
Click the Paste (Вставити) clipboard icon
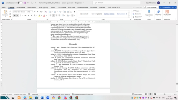tap(5, 12)
